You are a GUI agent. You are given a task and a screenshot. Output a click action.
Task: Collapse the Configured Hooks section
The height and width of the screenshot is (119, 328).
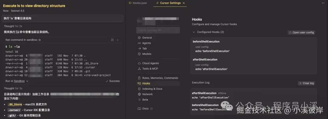[x=193, y=32]
